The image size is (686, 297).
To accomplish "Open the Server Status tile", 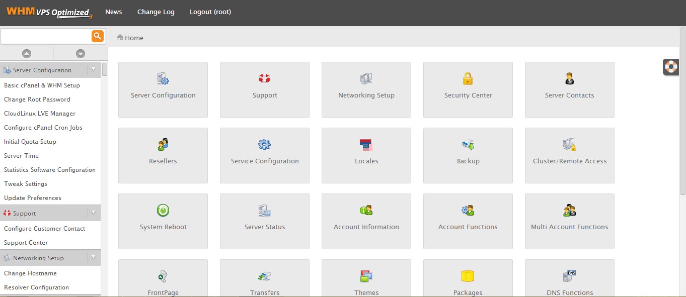I will pos(265,222).
